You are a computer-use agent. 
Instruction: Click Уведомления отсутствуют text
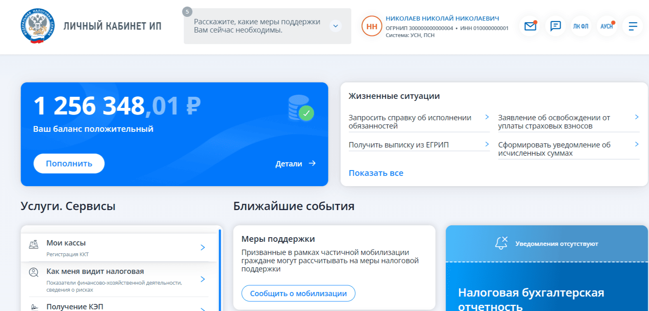557,244
